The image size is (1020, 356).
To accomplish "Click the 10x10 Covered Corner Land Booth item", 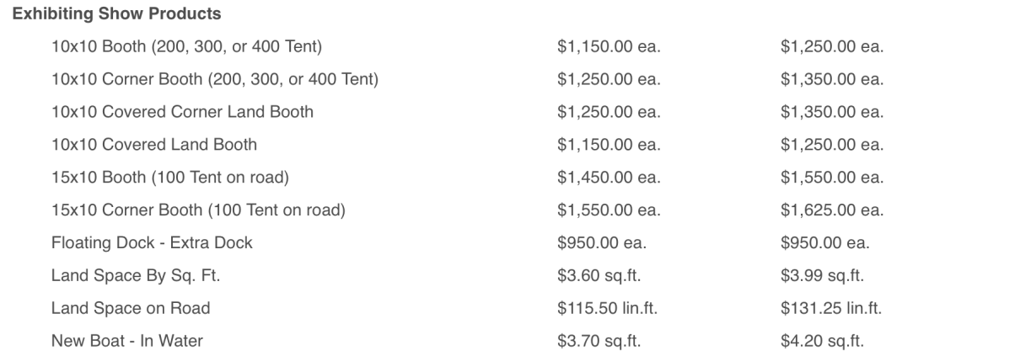I will (x=182, y=112).
